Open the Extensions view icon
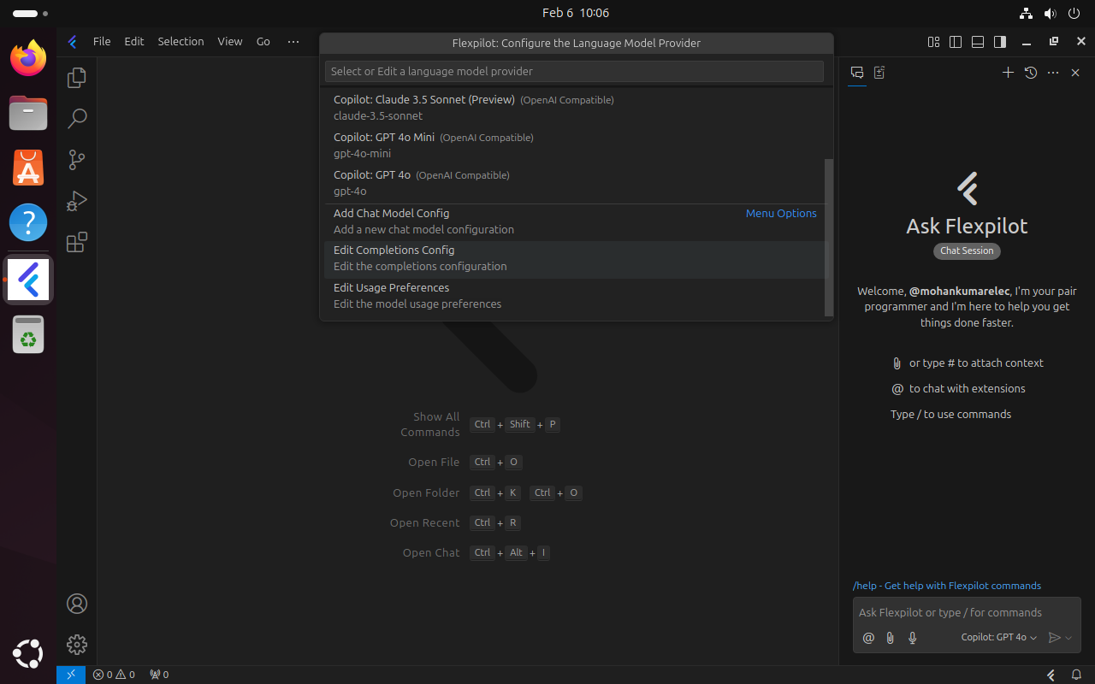Image resolution: width=1095 pixels, height=684 pixels. [76, 242]
